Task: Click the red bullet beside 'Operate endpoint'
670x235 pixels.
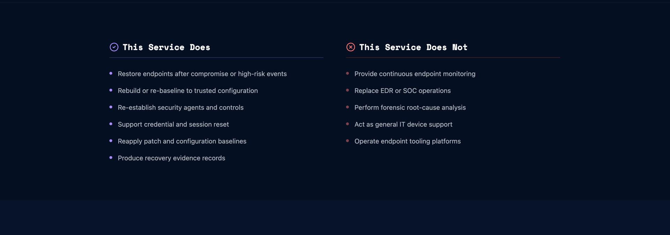Action: pyautogui.click(x=347, y=141)
